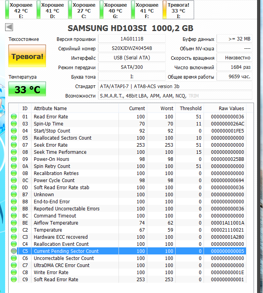Click status icon for Seek Time Performance
263x293 pixels.
[14, 152]
